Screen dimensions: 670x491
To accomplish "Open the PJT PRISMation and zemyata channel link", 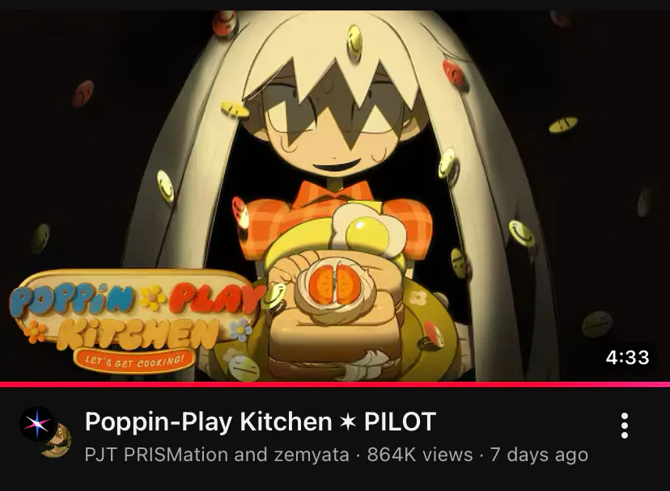I will 217,455.
